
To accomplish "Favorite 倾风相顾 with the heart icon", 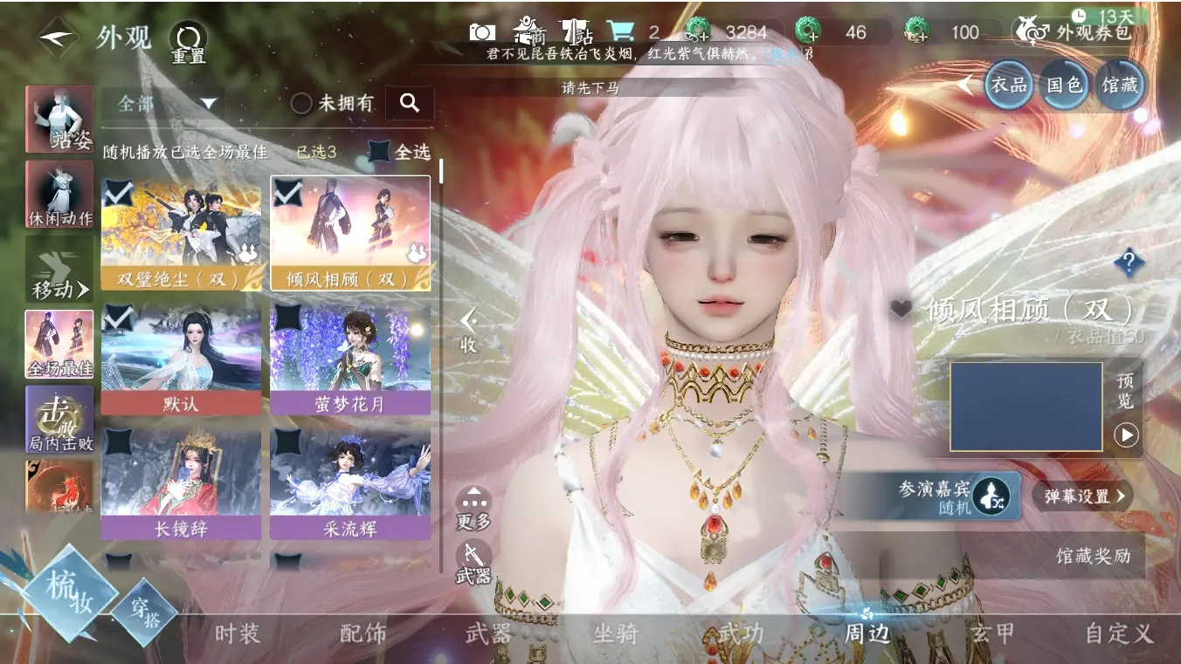I will 901,308.
